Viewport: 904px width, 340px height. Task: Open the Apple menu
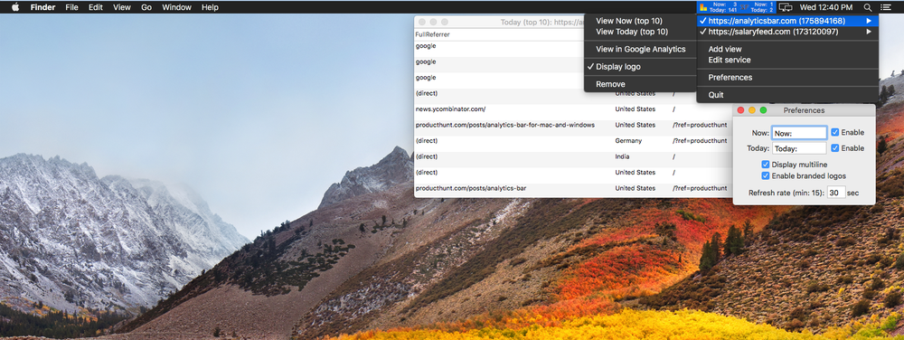point(15,7)
